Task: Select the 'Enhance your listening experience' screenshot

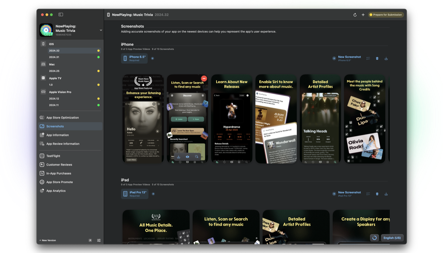Action: [143, 119]
